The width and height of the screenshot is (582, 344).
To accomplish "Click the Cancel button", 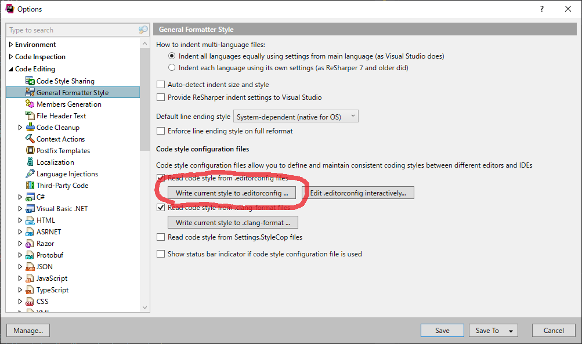I will pyautogui.click(x=554, y=330).
